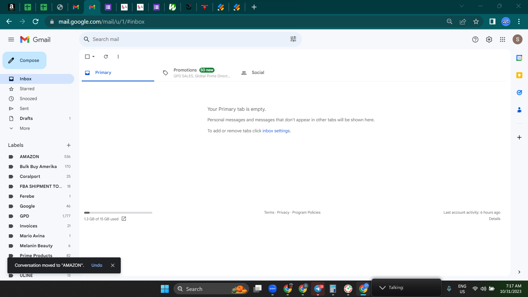Create a new label with plus icon

(x=69, y=145)
